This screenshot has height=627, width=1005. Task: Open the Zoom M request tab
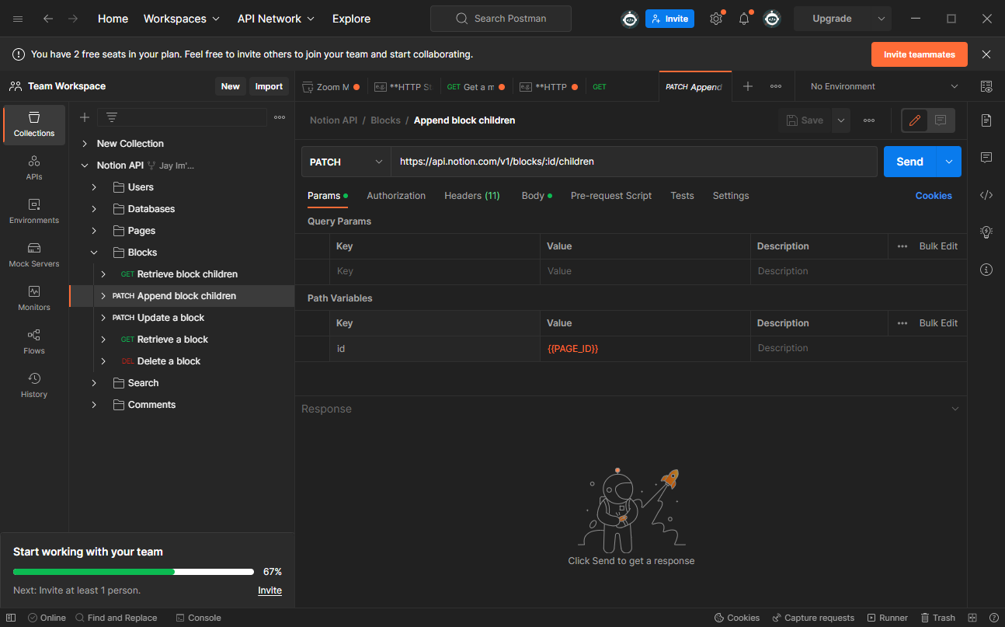330,87
